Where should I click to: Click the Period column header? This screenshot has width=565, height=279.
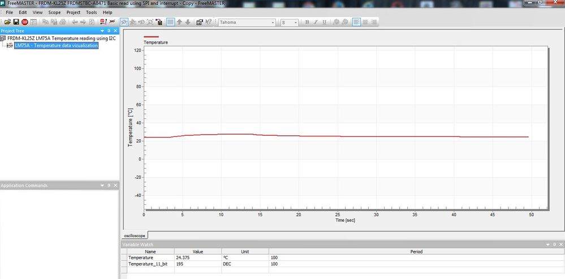417,252
